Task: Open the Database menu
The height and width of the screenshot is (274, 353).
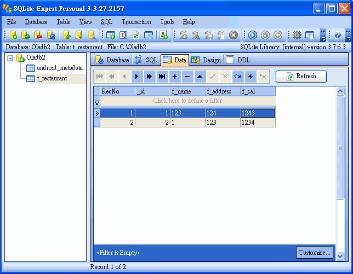Action: click(x=36, y=22)
